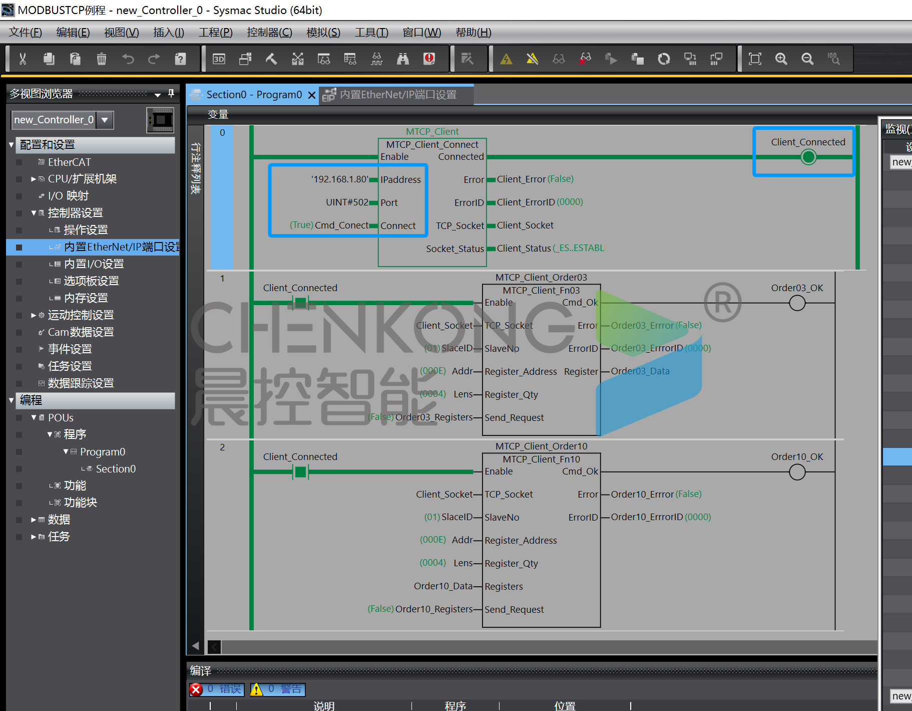The height and width of the screenshot is (711, 912).
Task: Click the '192.168.1.80' IP address input
Action: [340, 179]
